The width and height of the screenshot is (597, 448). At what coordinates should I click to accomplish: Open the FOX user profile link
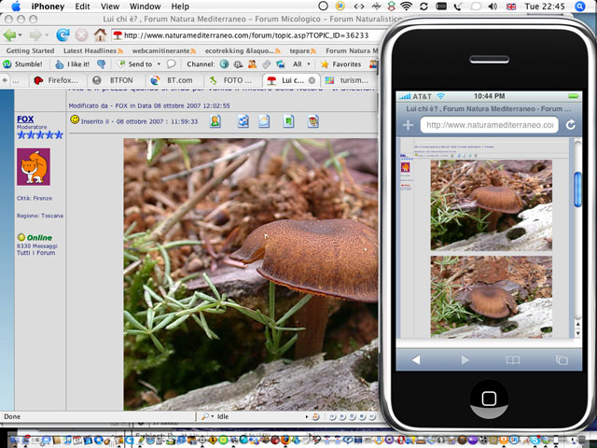tap(26, 119)
